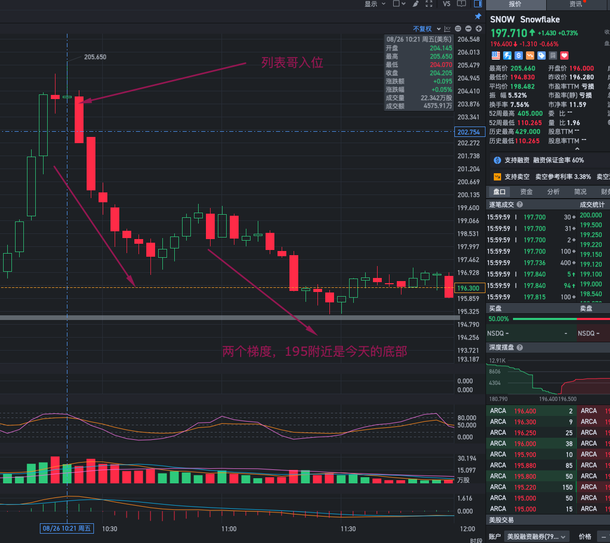Viewport: 610px width, 543px height.
Task: Open 成交统计 statistics
Action: point(592,204)
